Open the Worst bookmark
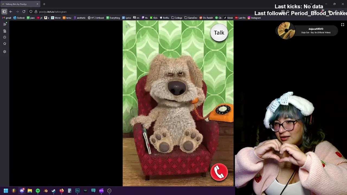Screen dimensions: 347x195 point(56,18)
